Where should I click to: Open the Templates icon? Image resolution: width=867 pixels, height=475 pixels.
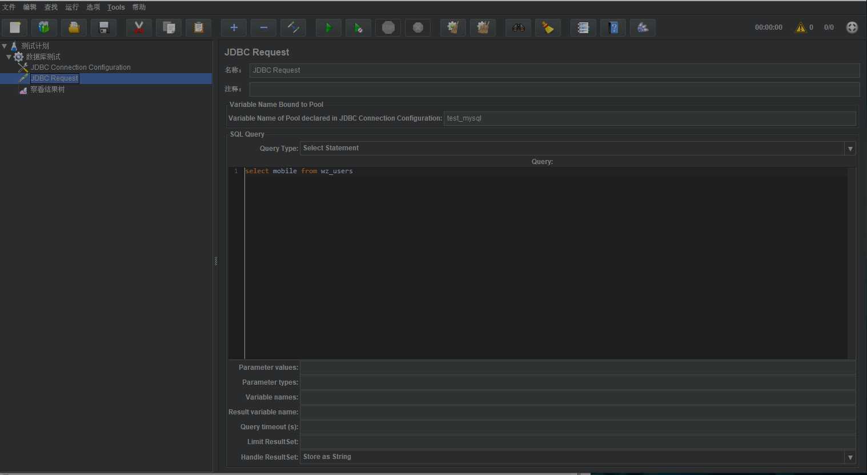coord(44,27)
